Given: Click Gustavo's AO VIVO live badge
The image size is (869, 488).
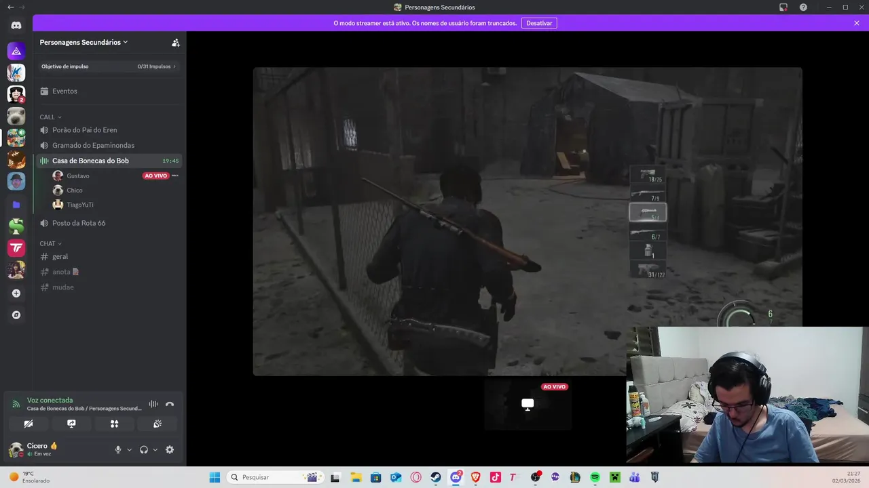Looking at the screenshot, I should click(155, 176).
